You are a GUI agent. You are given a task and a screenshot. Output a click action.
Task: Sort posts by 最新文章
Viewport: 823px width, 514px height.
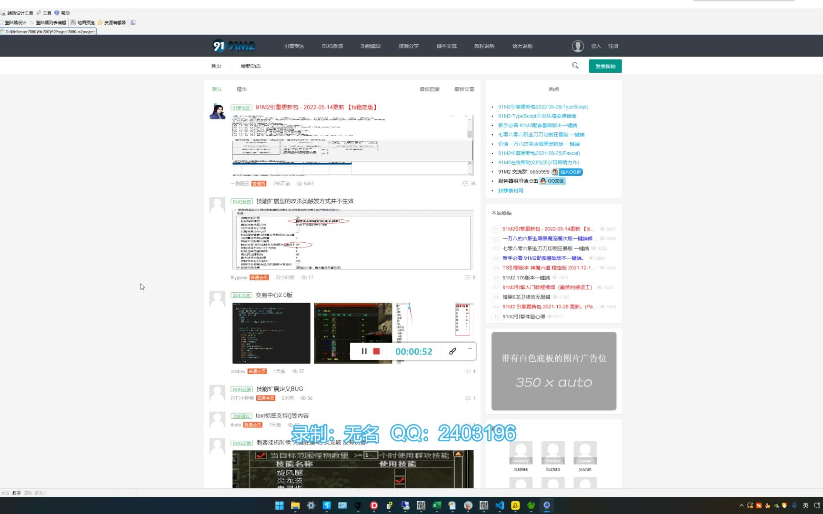464,89
